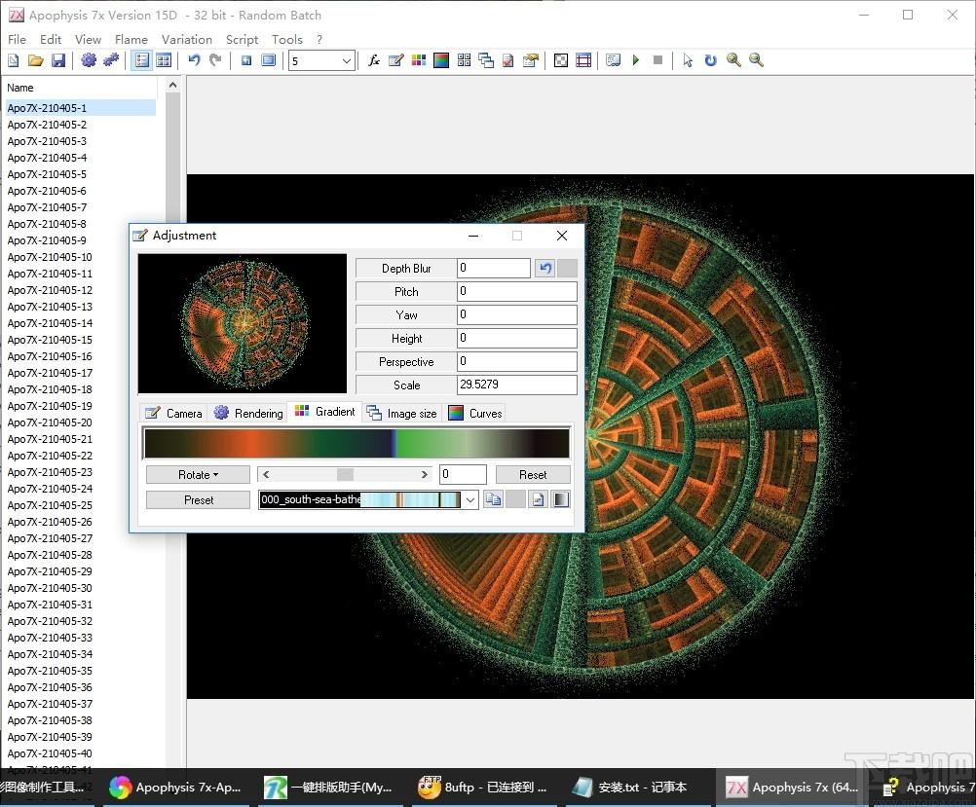976x807 pixels.
Task: Select the arrow pointer tool
Action: click(x=688, y=60)
